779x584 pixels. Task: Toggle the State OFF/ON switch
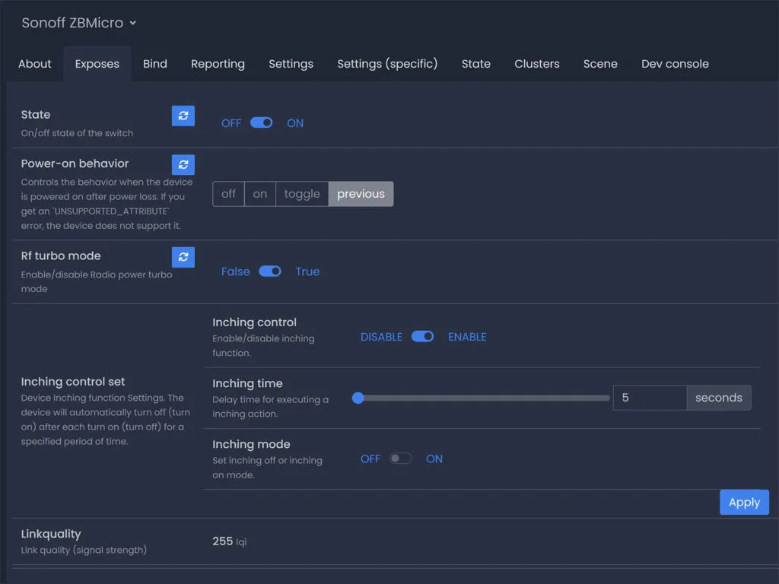(x=262, y=122)
